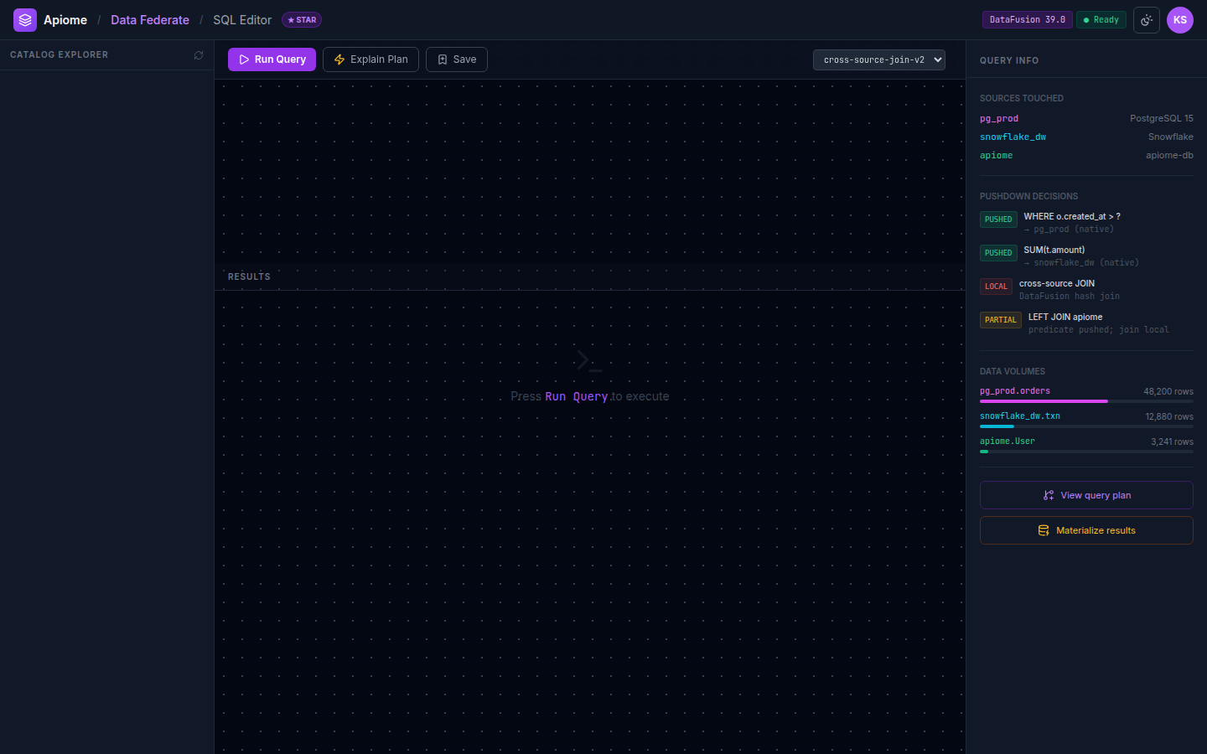Go to Data Federate breadcrumb
This screenshot has width=1207, height=754.
(150, 20)
